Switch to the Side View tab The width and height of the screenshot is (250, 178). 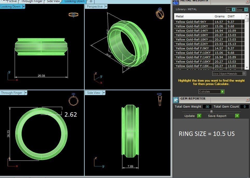pos(53,1)
